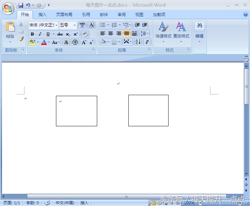
Task: Align text right
Action: pyautogui.click(x=118, y=33)
